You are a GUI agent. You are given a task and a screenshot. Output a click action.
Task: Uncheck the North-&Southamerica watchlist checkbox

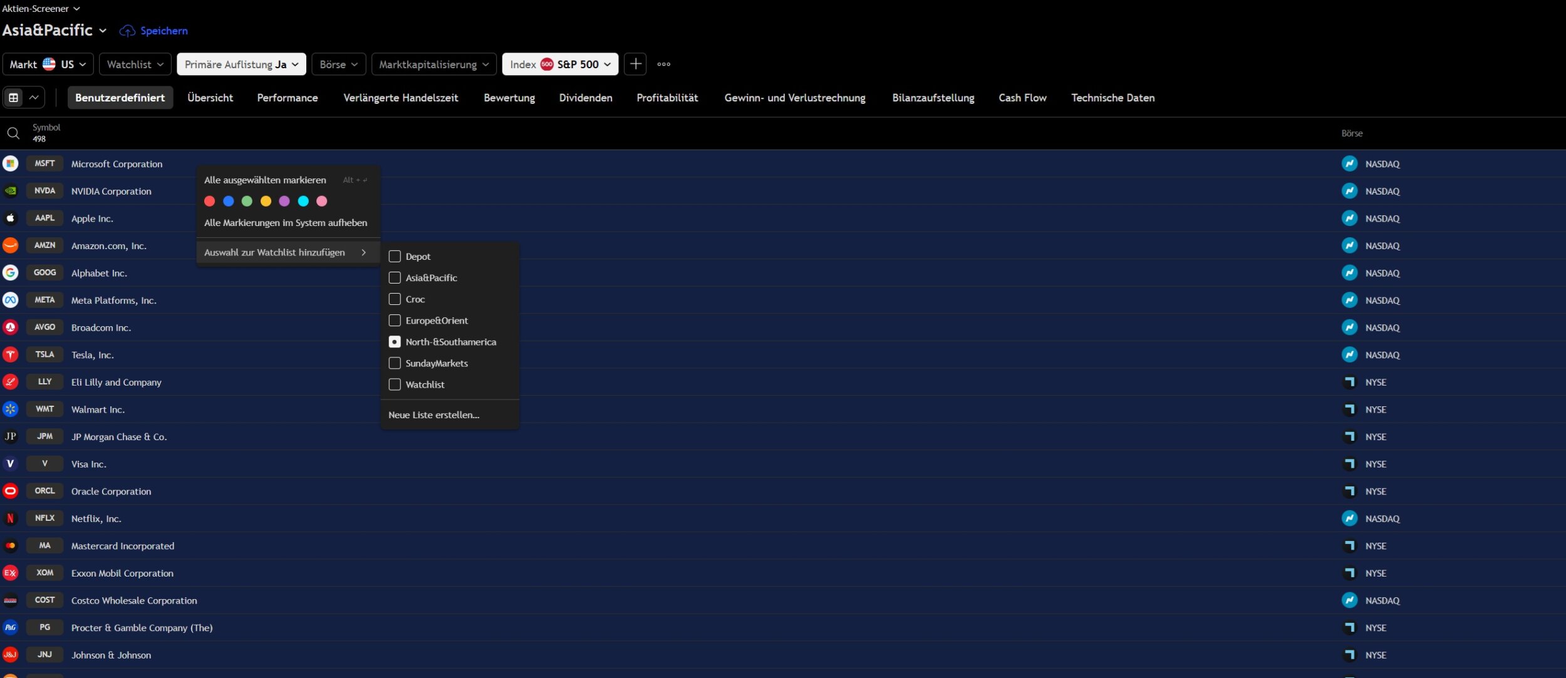pyautogui.click(x=395, y=342)
